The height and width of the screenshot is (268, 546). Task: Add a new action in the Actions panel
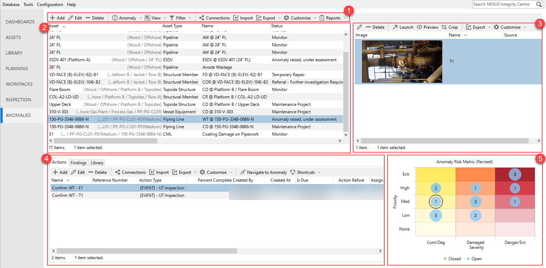(x=60, y=172)
